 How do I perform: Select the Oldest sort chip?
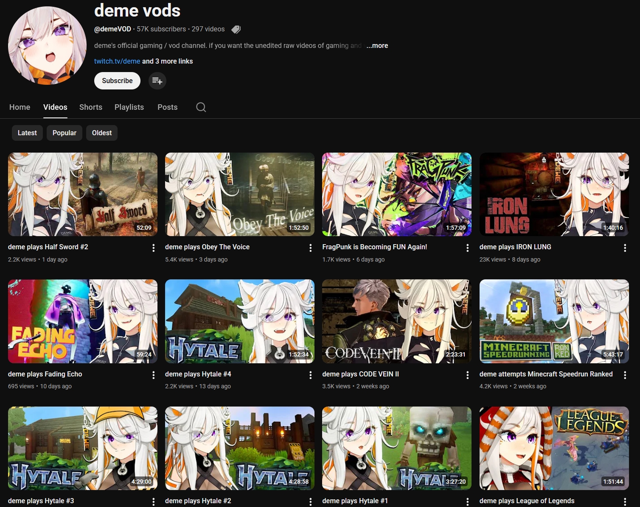tap(102, 133)
